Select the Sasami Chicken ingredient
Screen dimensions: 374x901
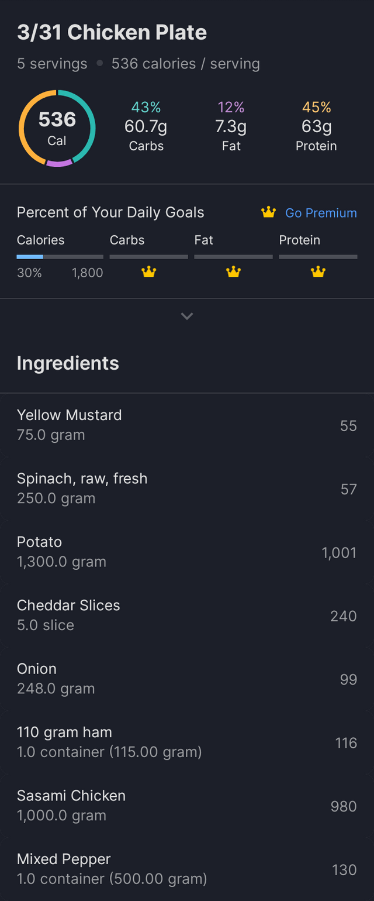pyautogui.click(x=187, y=805)
